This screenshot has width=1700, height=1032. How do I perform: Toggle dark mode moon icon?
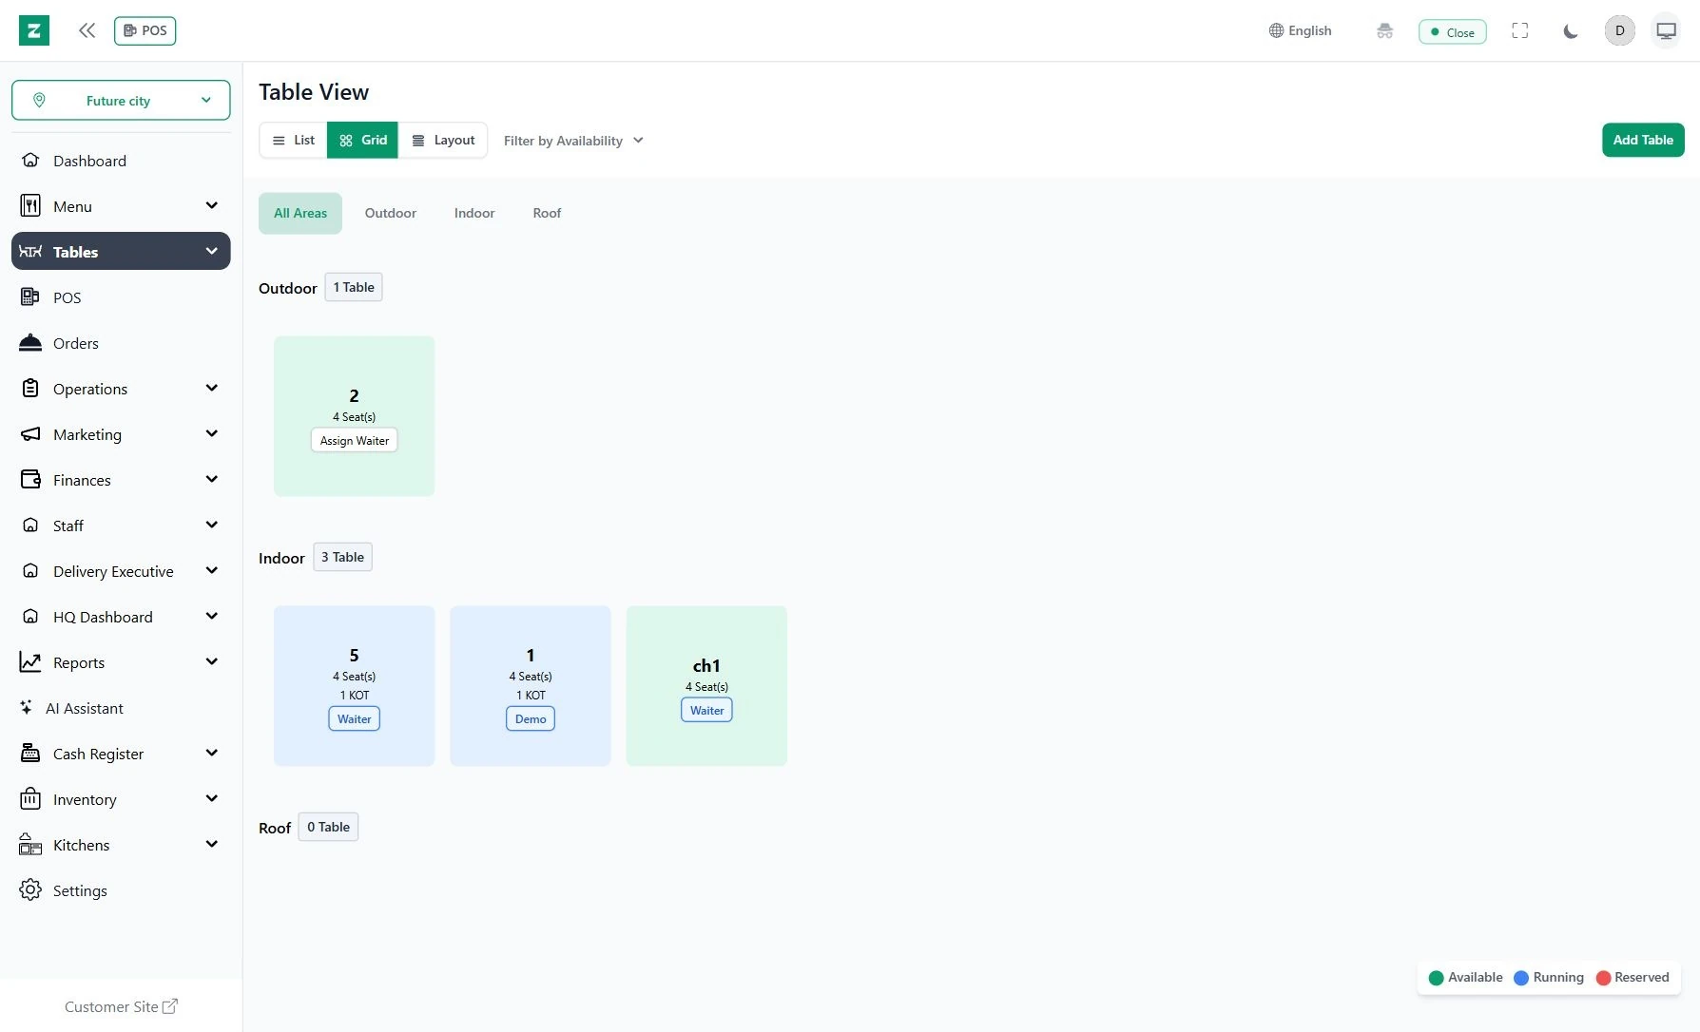click(x=1571, y=31)
